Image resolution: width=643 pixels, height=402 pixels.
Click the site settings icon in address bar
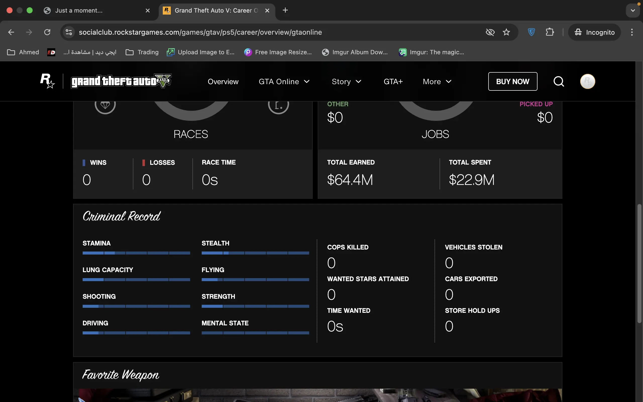click(x=69, y=32)
